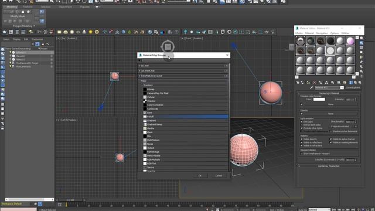This screenshot has height=211, width=375.
Task: Toggle Show Shaded Material in Viewport icon
Action: point(351,83)
